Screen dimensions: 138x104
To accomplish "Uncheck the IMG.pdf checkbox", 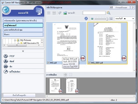I will (x=48, y=63).
